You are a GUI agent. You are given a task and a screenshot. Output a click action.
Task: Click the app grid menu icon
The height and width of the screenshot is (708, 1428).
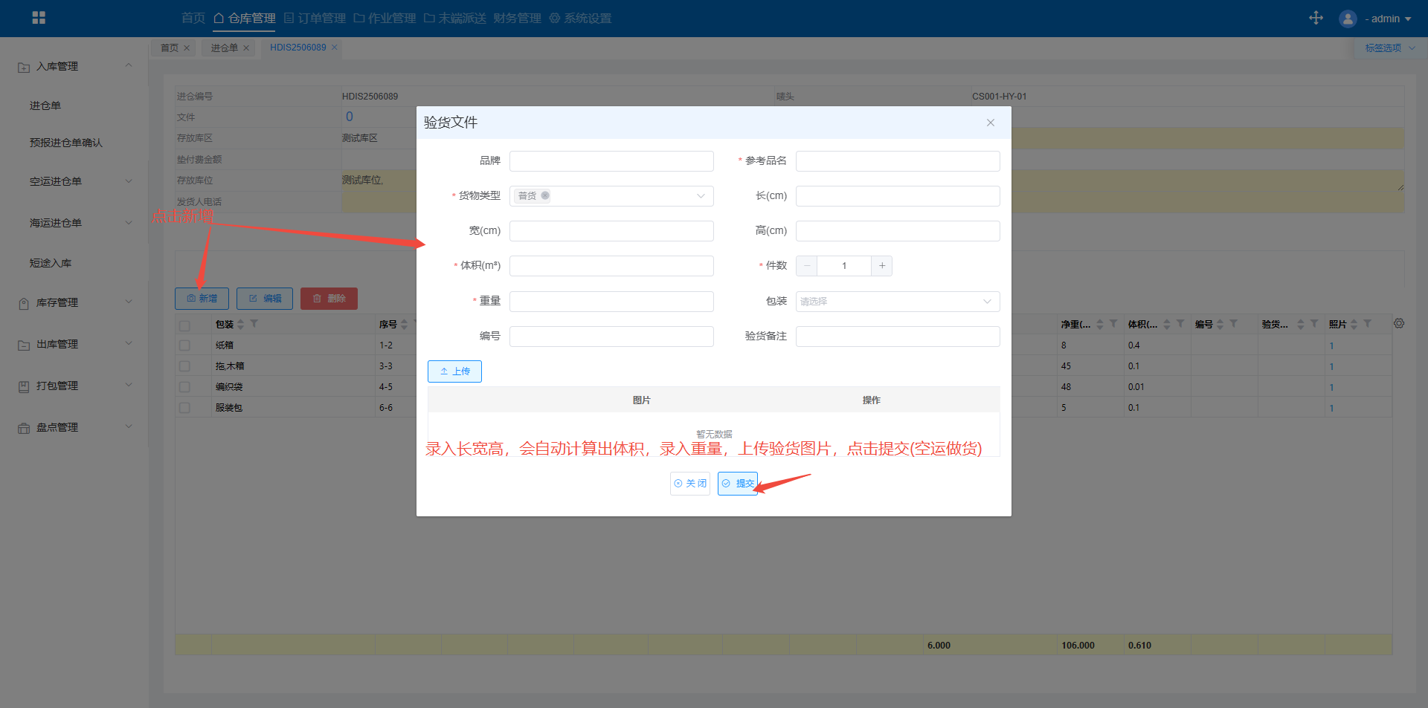click(39, 18)
